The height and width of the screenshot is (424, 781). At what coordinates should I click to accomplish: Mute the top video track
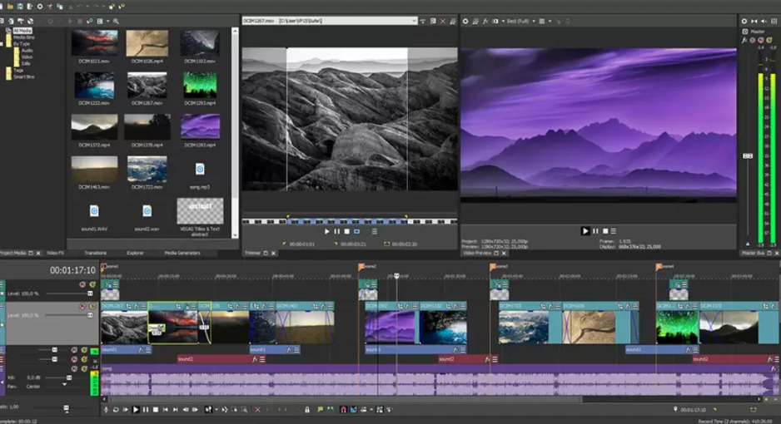point(82,284)
